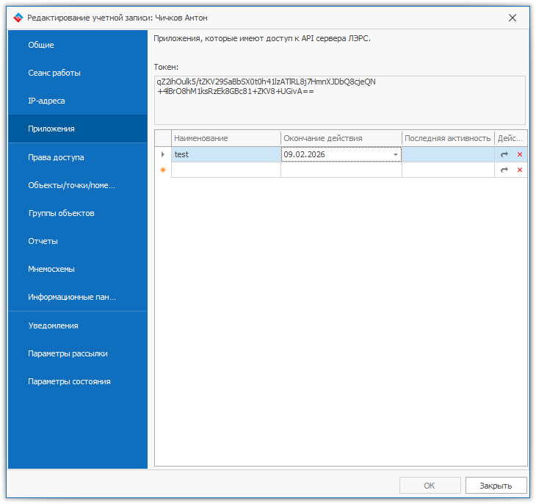Open the expiration date dropdown for test
Viewport: 536px width, 504px height.
point(396,154)
